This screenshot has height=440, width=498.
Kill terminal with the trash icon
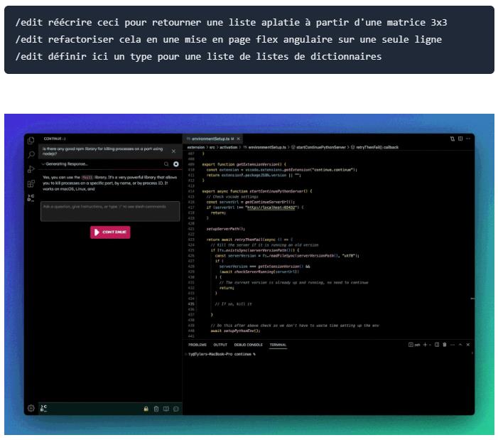click(x=445, y=345)
